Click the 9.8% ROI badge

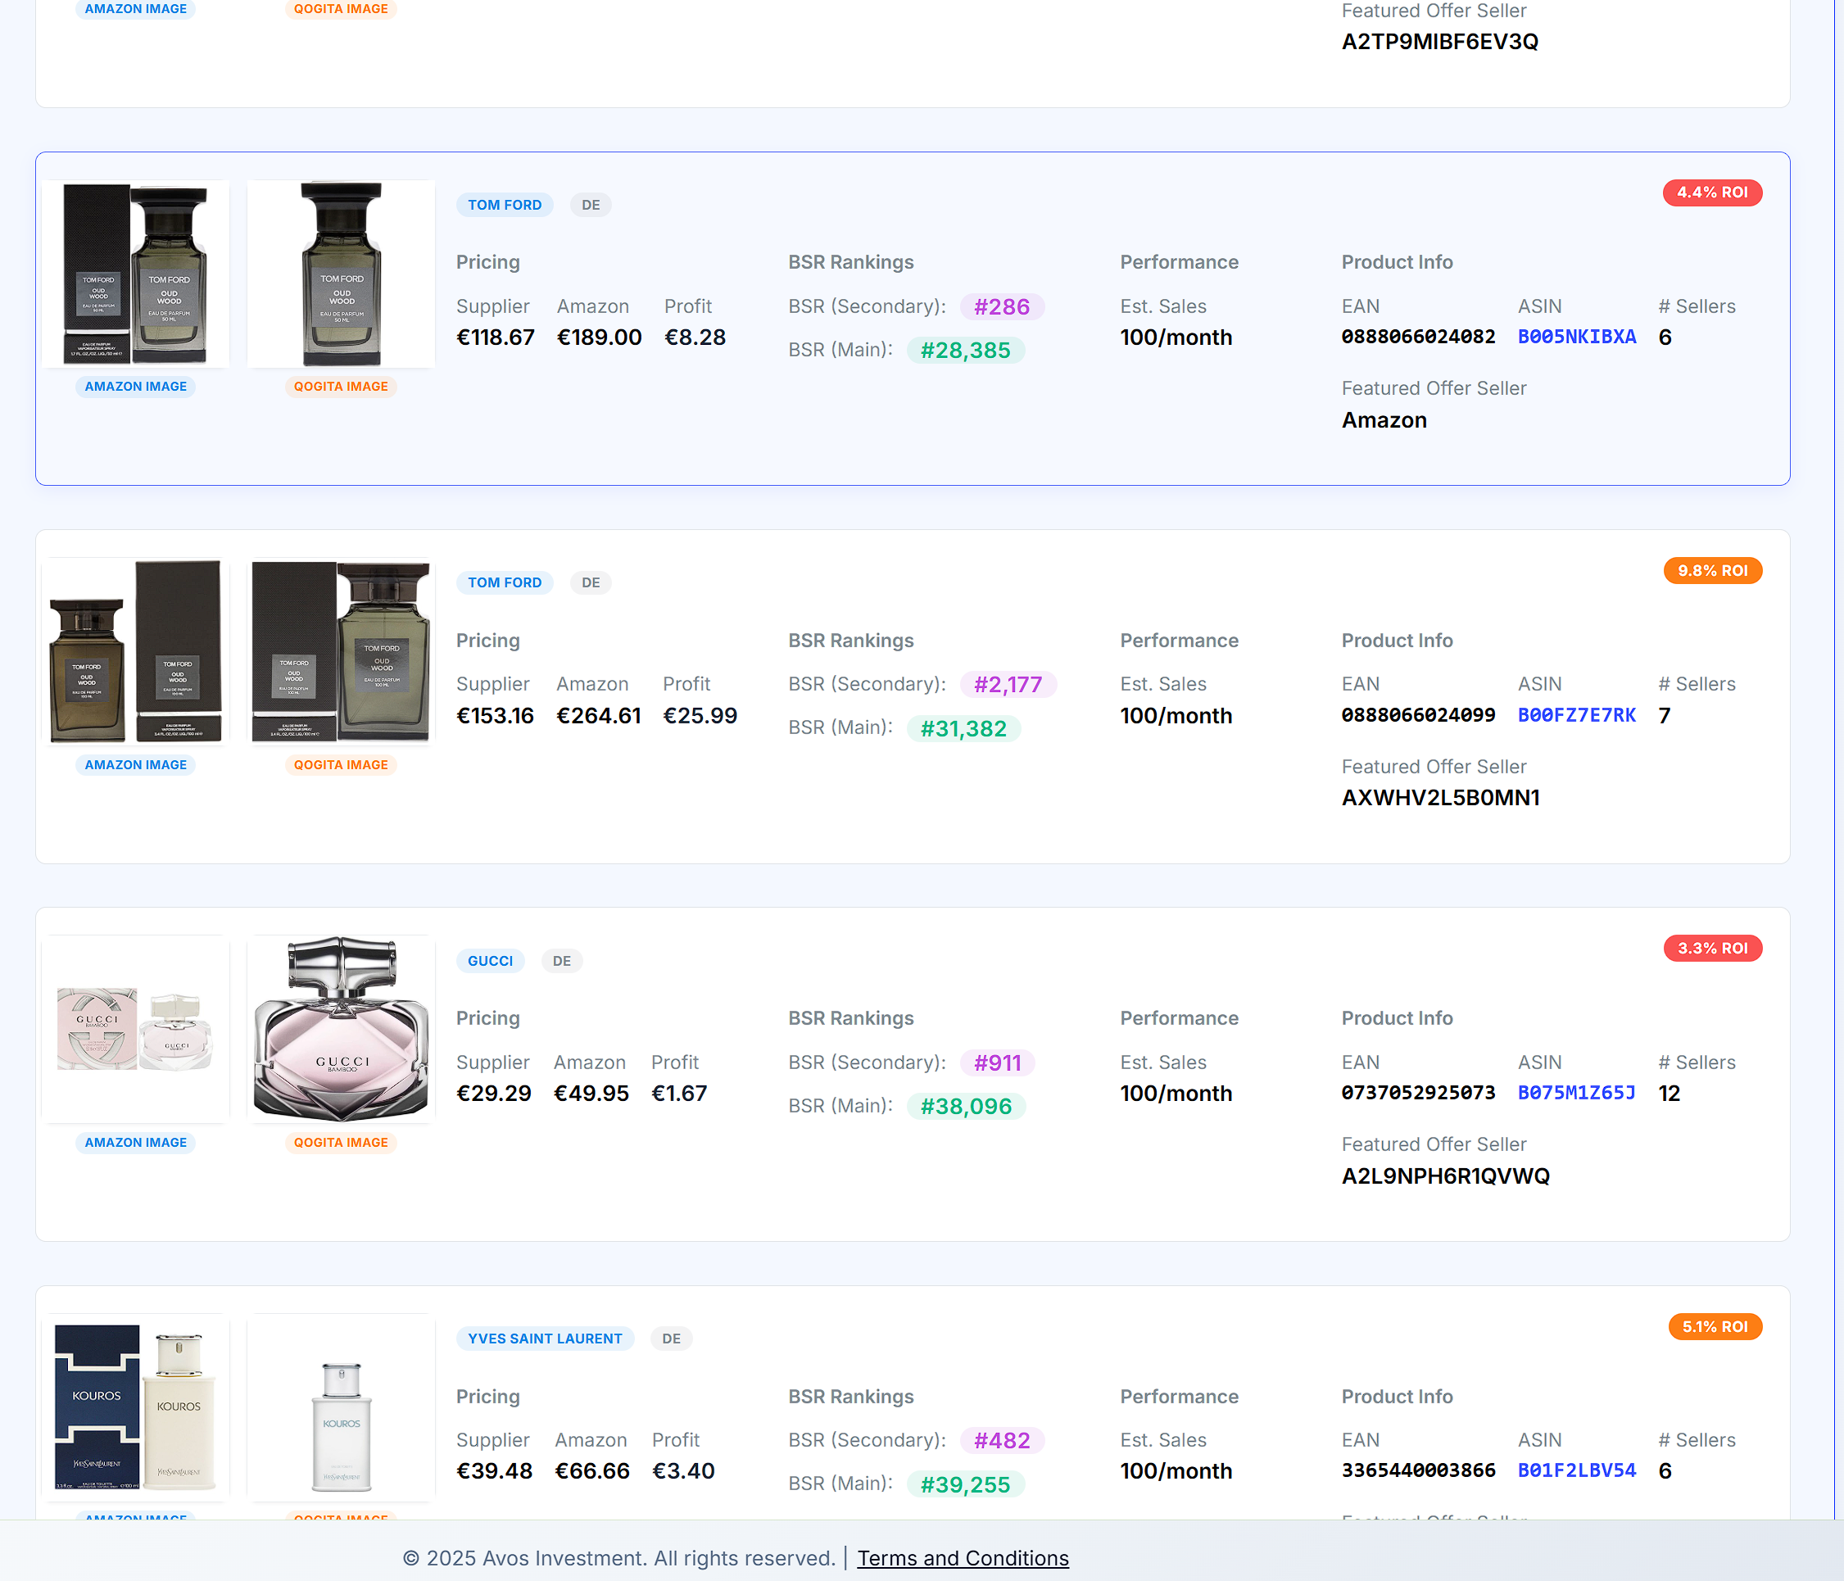1711,570
